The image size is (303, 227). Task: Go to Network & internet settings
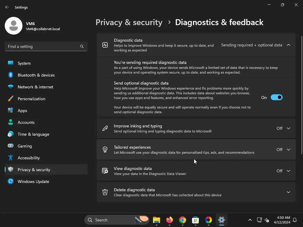[46, 87]
